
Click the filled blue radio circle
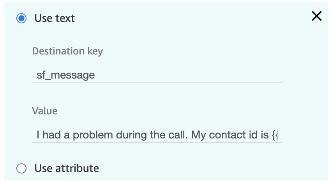click(x=21, y=18)
